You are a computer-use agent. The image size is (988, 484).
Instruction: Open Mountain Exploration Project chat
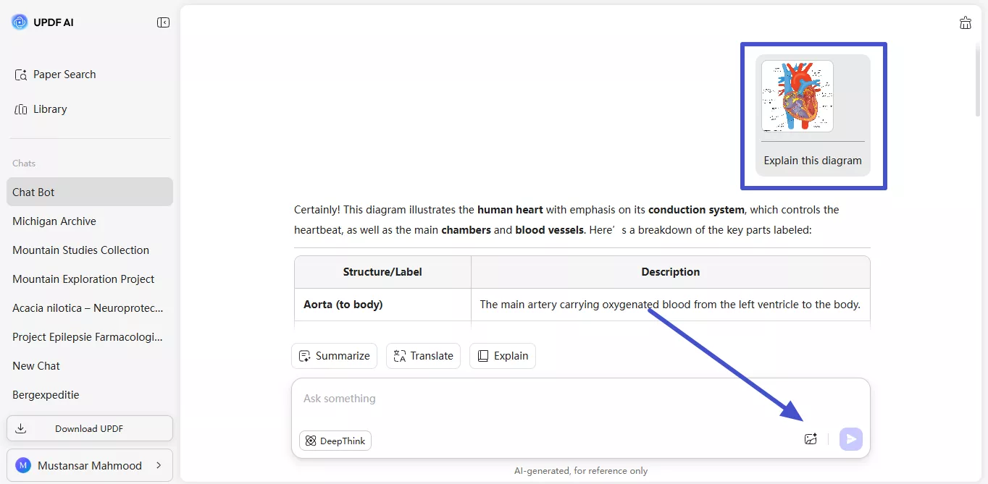83,279
